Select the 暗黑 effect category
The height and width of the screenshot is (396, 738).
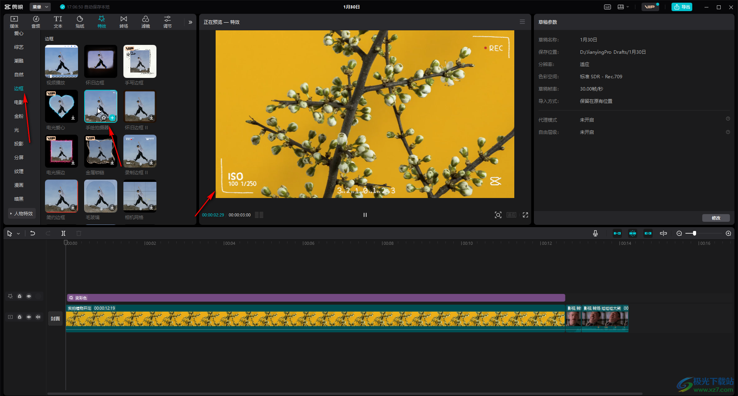[x=19, y=199]
